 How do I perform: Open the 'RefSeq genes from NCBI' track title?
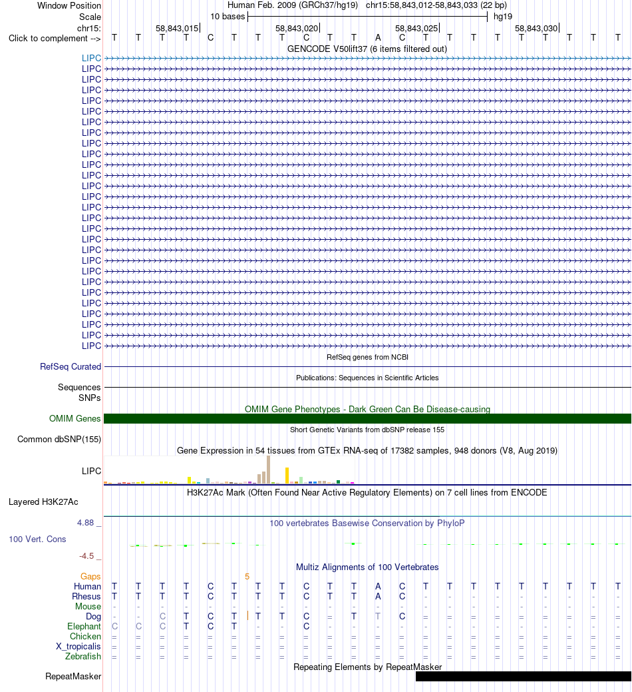(x=367, y=357)
